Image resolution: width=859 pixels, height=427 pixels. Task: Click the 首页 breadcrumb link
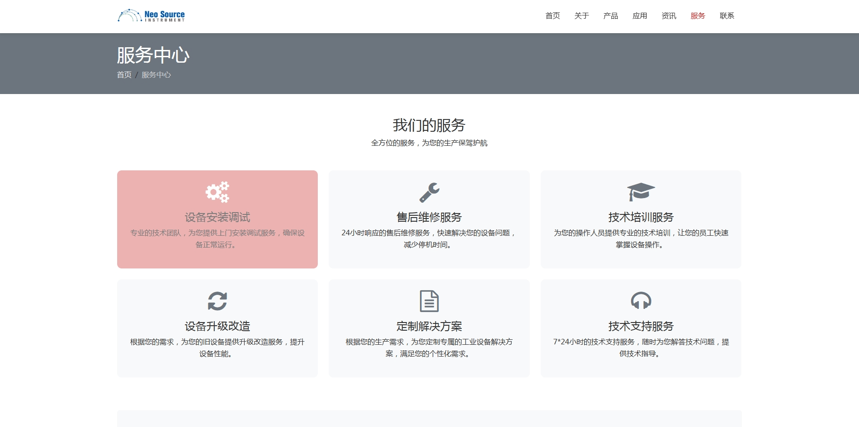click(x=124, y=75)
